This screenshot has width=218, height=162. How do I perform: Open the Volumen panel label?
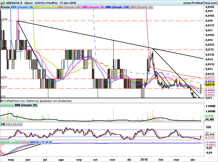pos(7,105)
